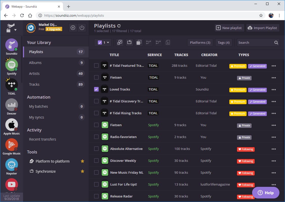
Task: Select the Google Music platform icon
Action: 11,145
